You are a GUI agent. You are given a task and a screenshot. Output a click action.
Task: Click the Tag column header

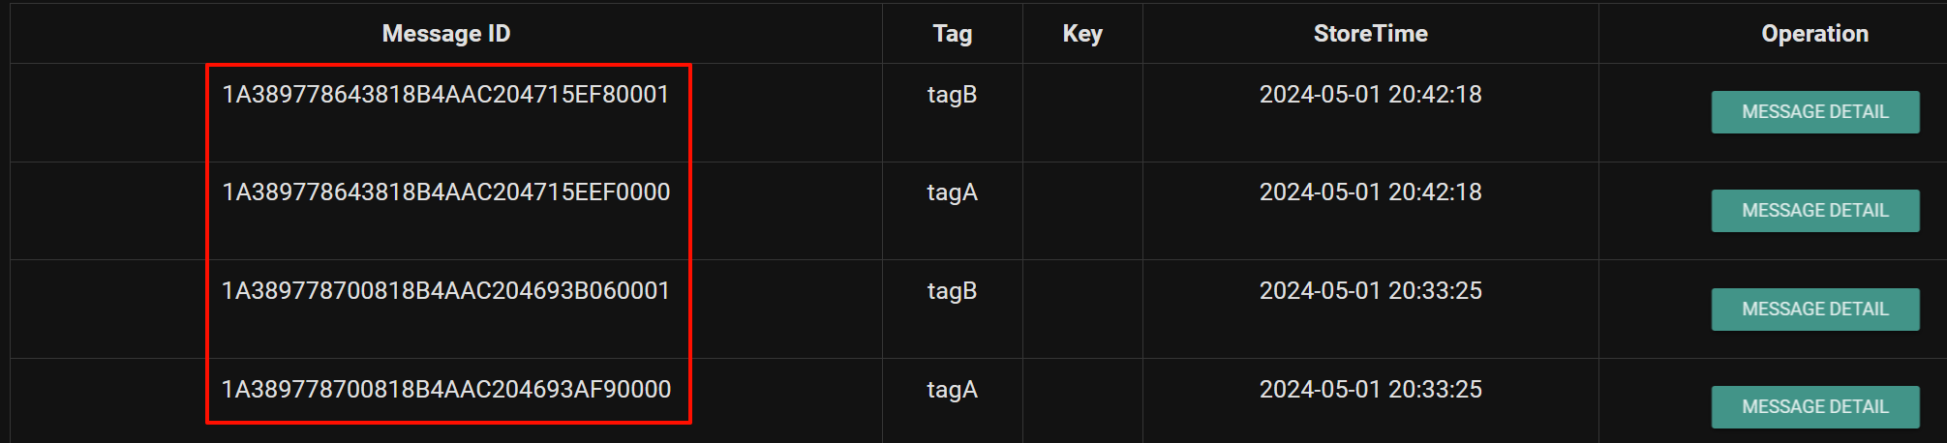[952, 34]
